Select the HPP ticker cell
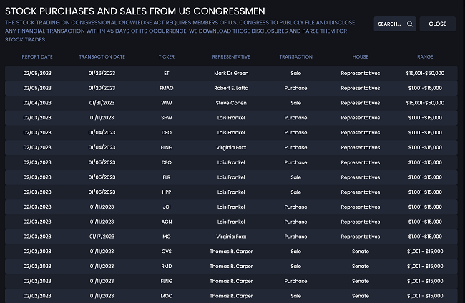Screen dimensions: 465x303 [x=167, y=192]
